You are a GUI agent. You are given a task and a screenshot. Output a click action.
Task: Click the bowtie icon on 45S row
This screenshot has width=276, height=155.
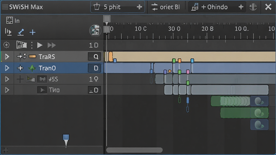click(42, 79)
